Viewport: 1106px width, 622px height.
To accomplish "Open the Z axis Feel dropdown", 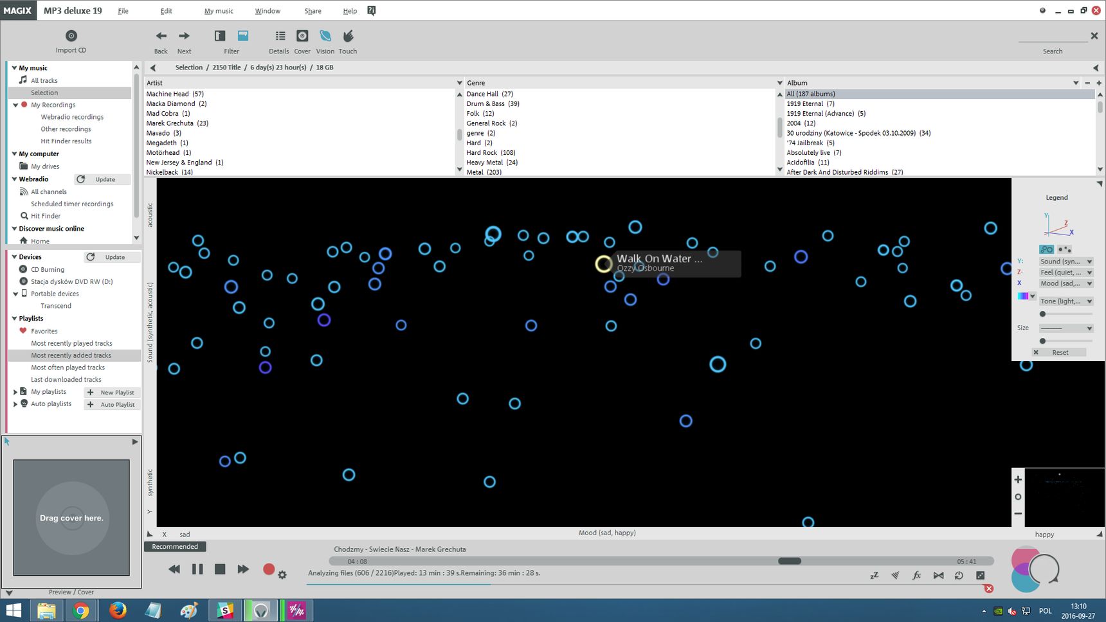I will 1066,272.
